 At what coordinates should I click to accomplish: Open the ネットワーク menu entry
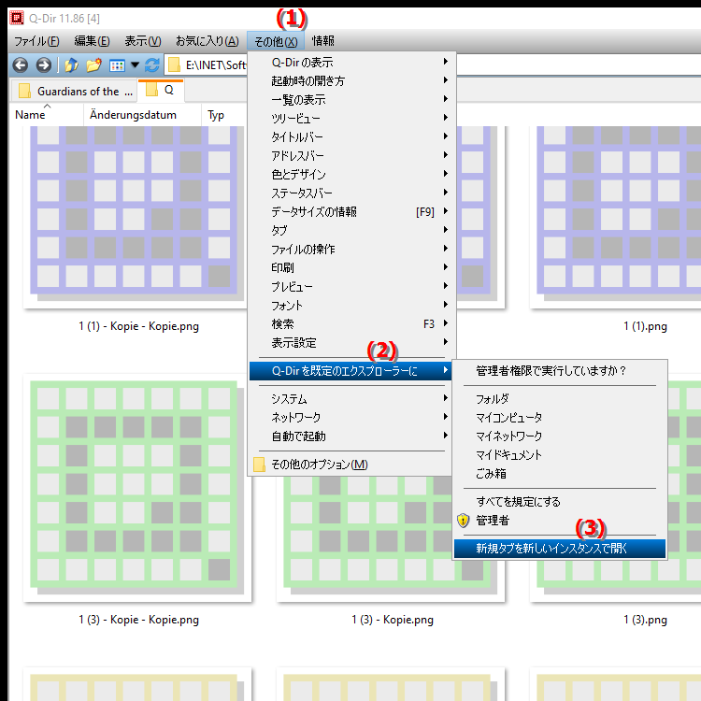[x=350, y=418]
